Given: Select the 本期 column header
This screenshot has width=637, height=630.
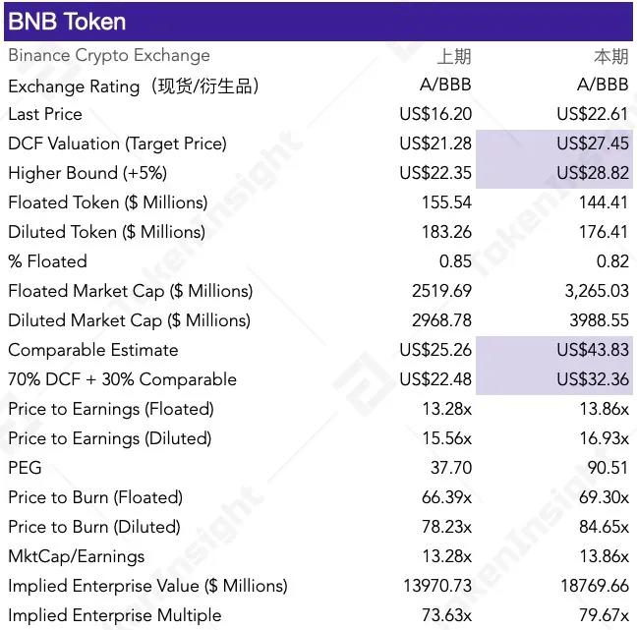Looking at the screenshot, I should (611, 56).
